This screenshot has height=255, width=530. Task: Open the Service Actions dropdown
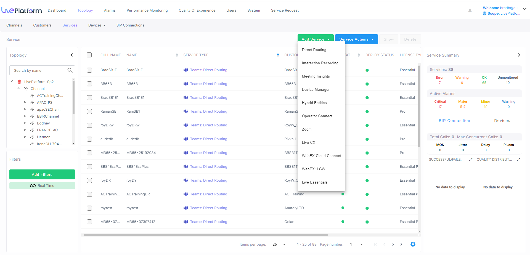click(x=356, y=39)
